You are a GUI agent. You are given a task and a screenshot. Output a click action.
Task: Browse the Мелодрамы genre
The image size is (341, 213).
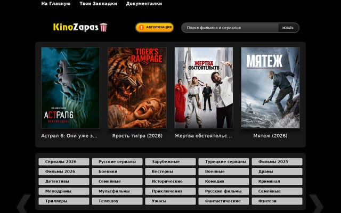[64, 191]
